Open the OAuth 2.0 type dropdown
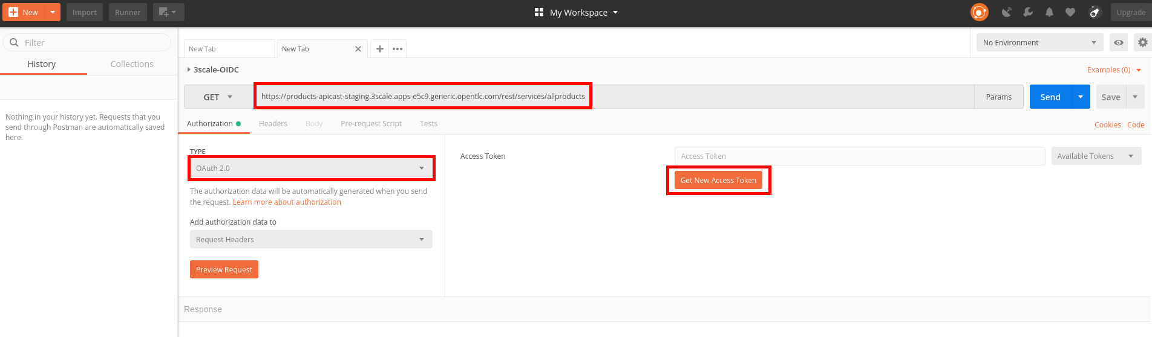 [x=311, y=168]
